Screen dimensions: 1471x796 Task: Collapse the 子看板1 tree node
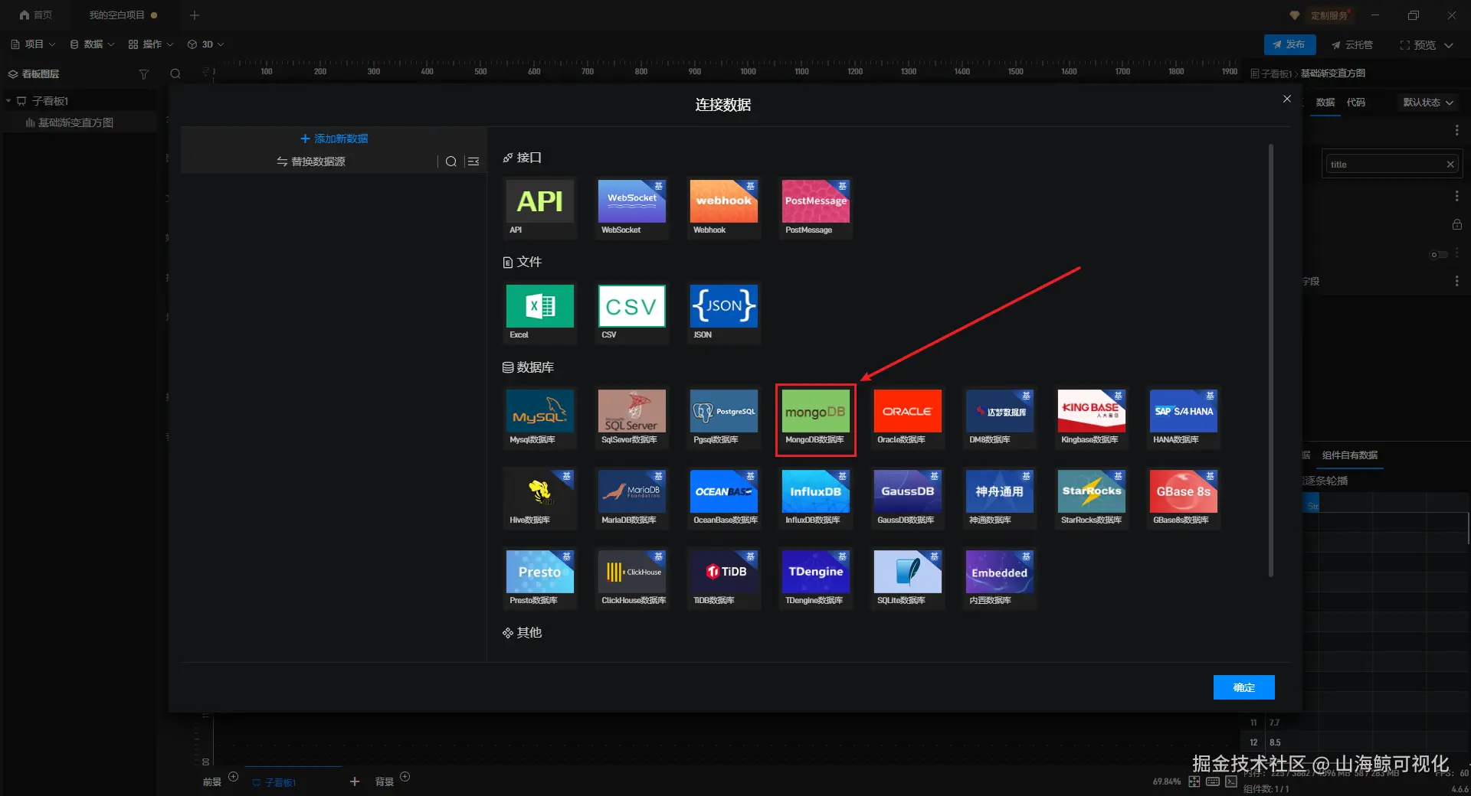coord(8,101)
